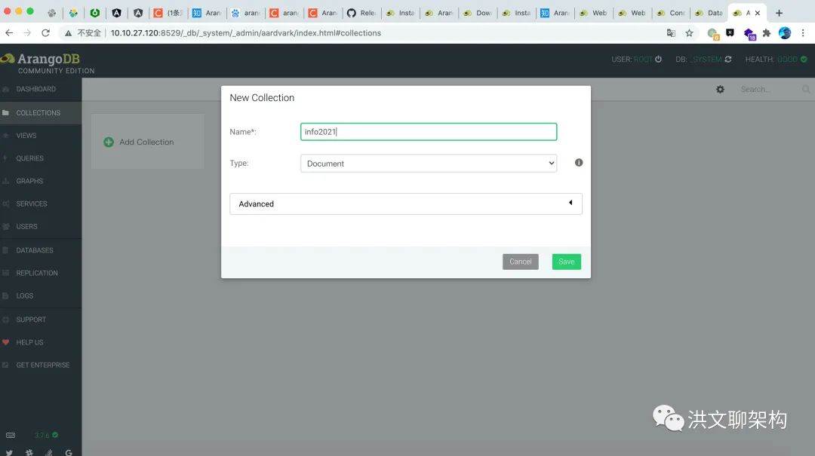Save the new collection
Image resolution: width=815 pixels, height=456 pixels.
pos(566,262)
